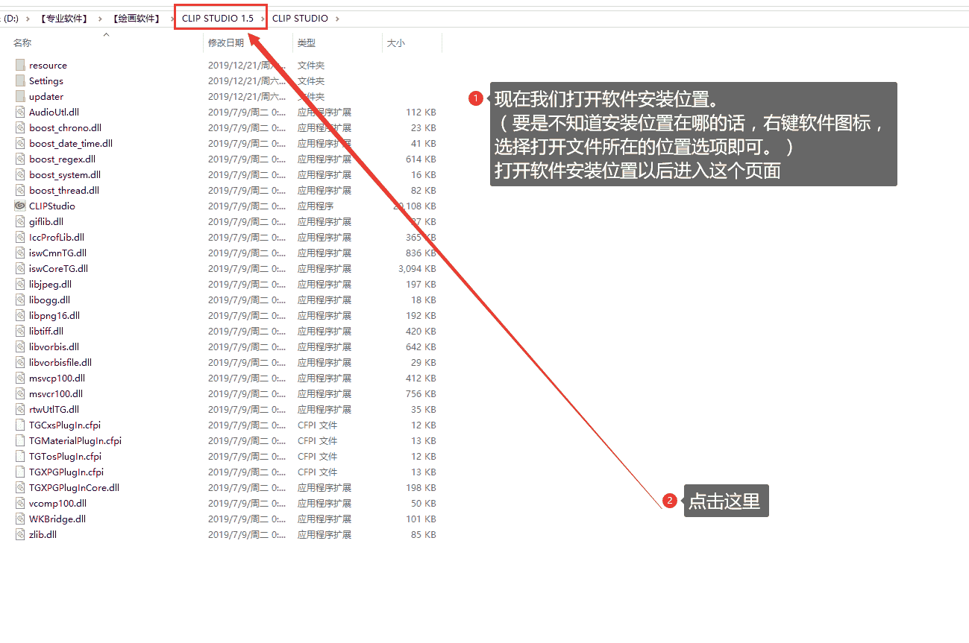The height and width of the screenshot is (643, 969).
Task: Sort files by the 大小 column header
Action: pos(395,43)
